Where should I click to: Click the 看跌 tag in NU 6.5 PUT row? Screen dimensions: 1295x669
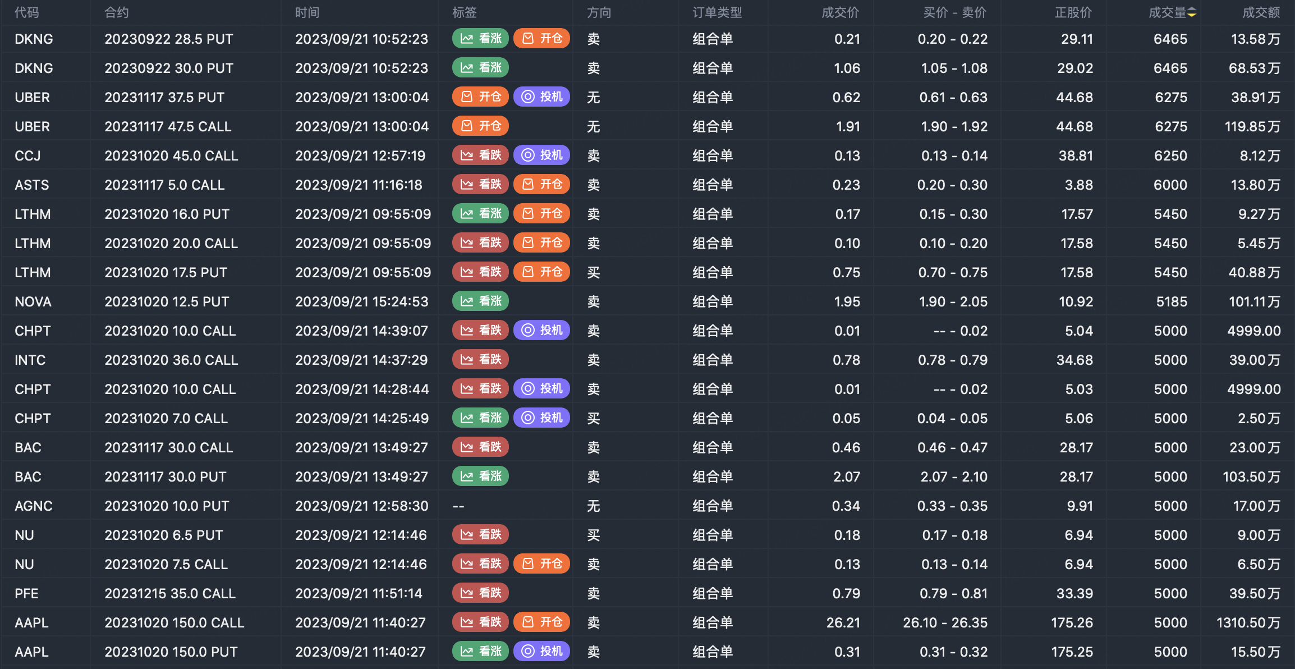point(481,534)
